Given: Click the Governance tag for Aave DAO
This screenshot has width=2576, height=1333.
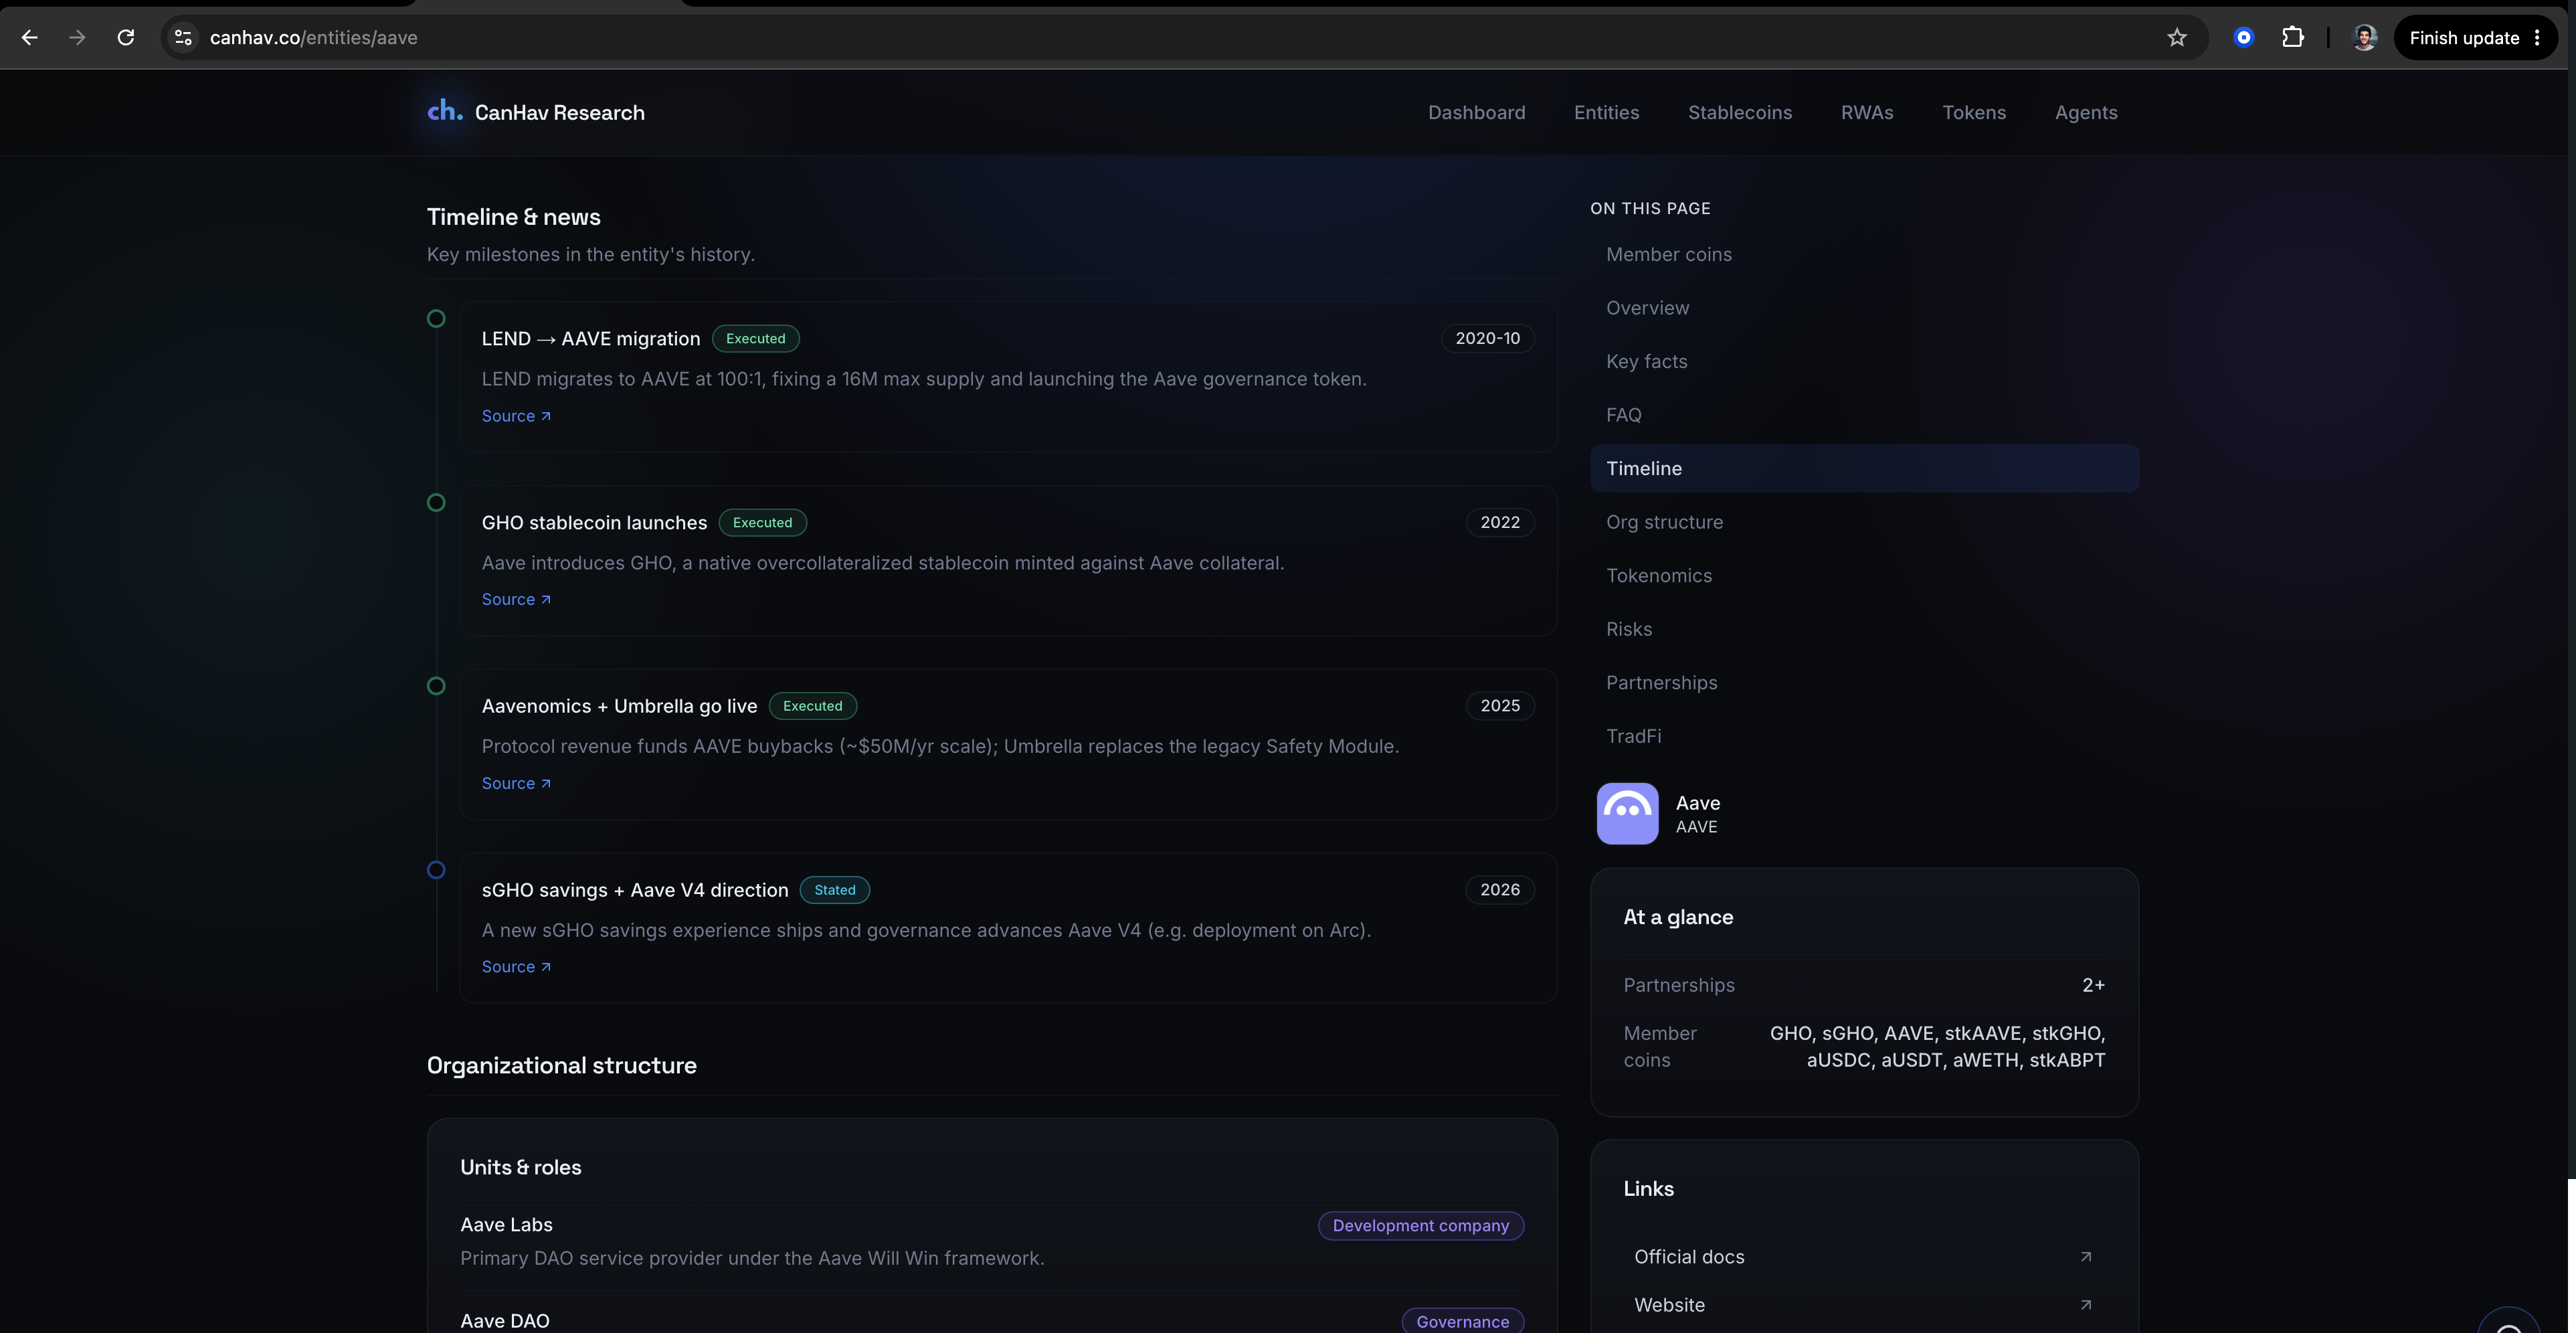Looking at the screenshot, I should click(1462, 1322).
